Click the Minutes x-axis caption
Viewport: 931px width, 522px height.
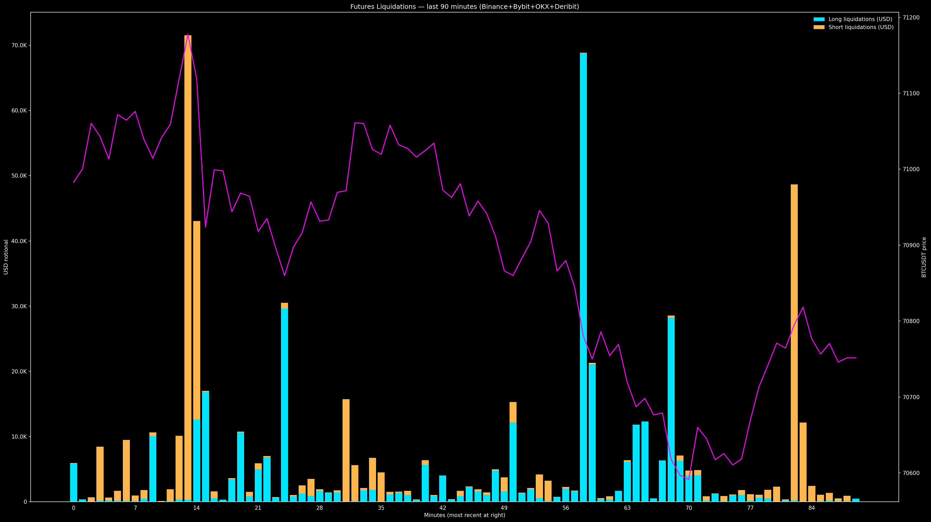tap(464, 515)
